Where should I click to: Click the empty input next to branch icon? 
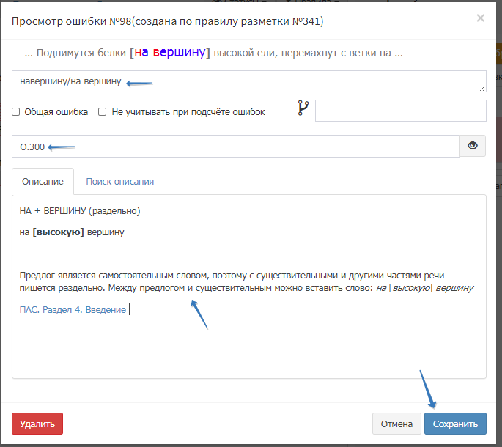click(x=400, y=111)
